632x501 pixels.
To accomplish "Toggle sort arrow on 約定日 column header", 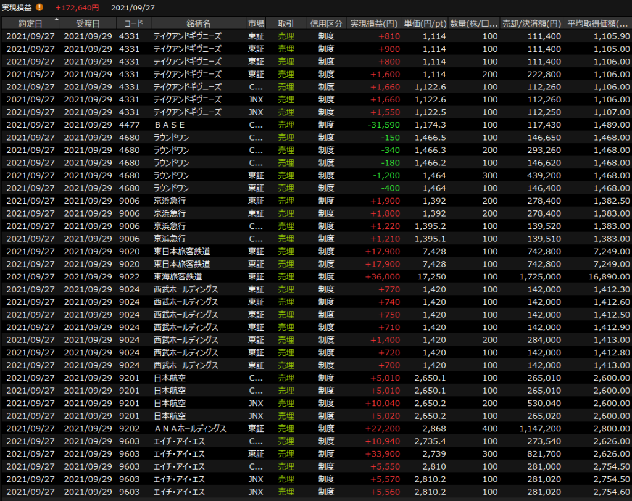I will tap(57, 20).
